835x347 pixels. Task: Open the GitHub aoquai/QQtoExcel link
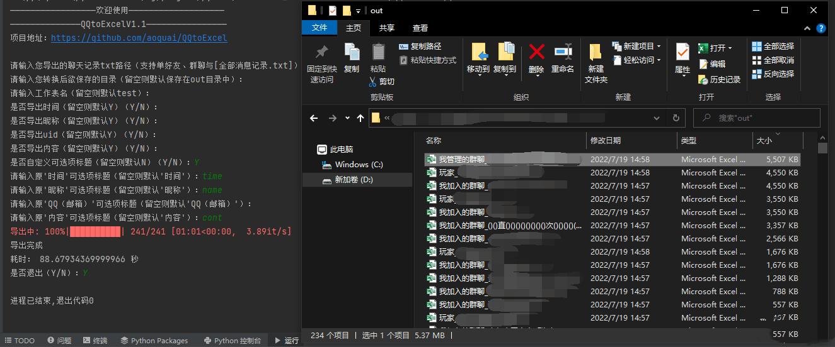[x=139, y=38]
